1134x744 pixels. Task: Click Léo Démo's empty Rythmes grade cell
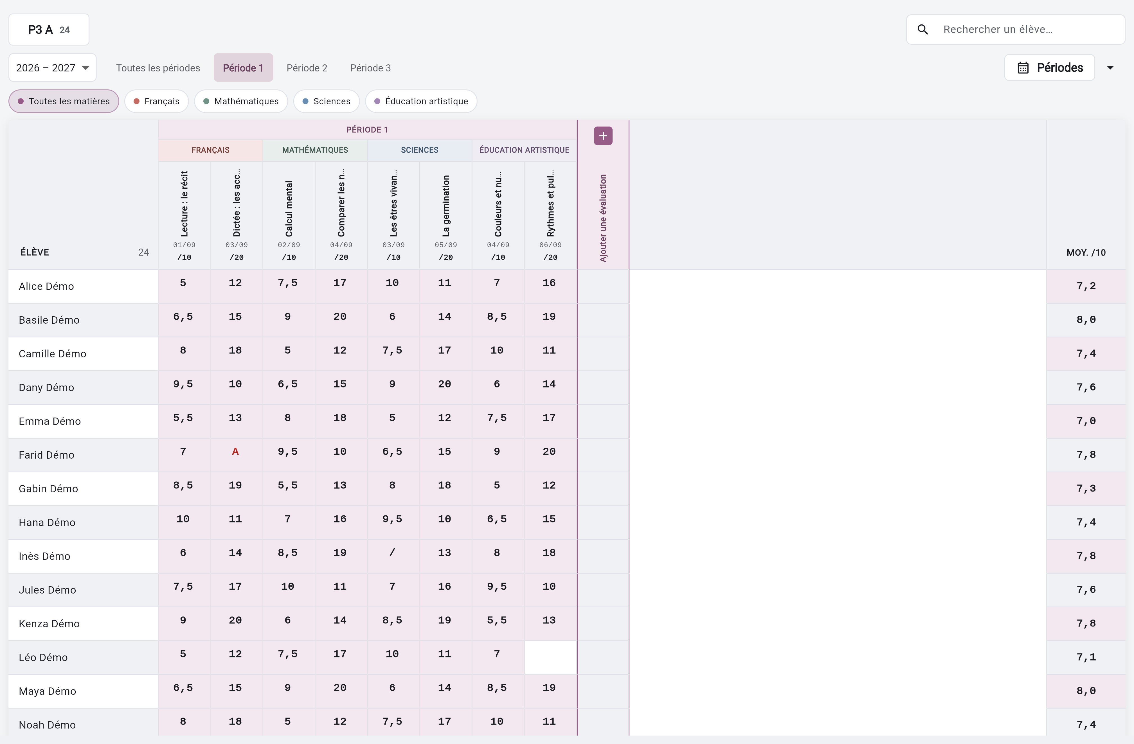[550, 657]
